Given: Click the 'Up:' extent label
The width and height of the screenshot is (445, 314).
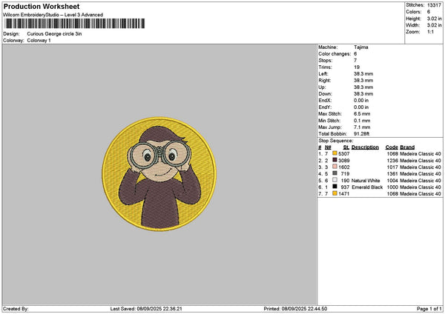Looking at the screenshot, I should pyautogui.click(x=322, y=87).
